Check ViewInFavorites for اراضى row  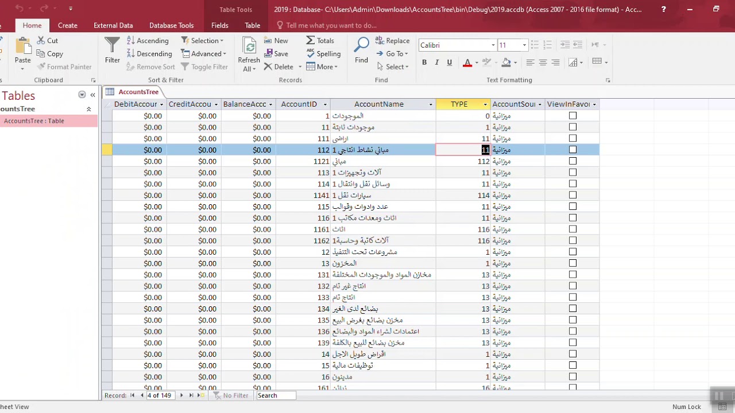(572, 138)
